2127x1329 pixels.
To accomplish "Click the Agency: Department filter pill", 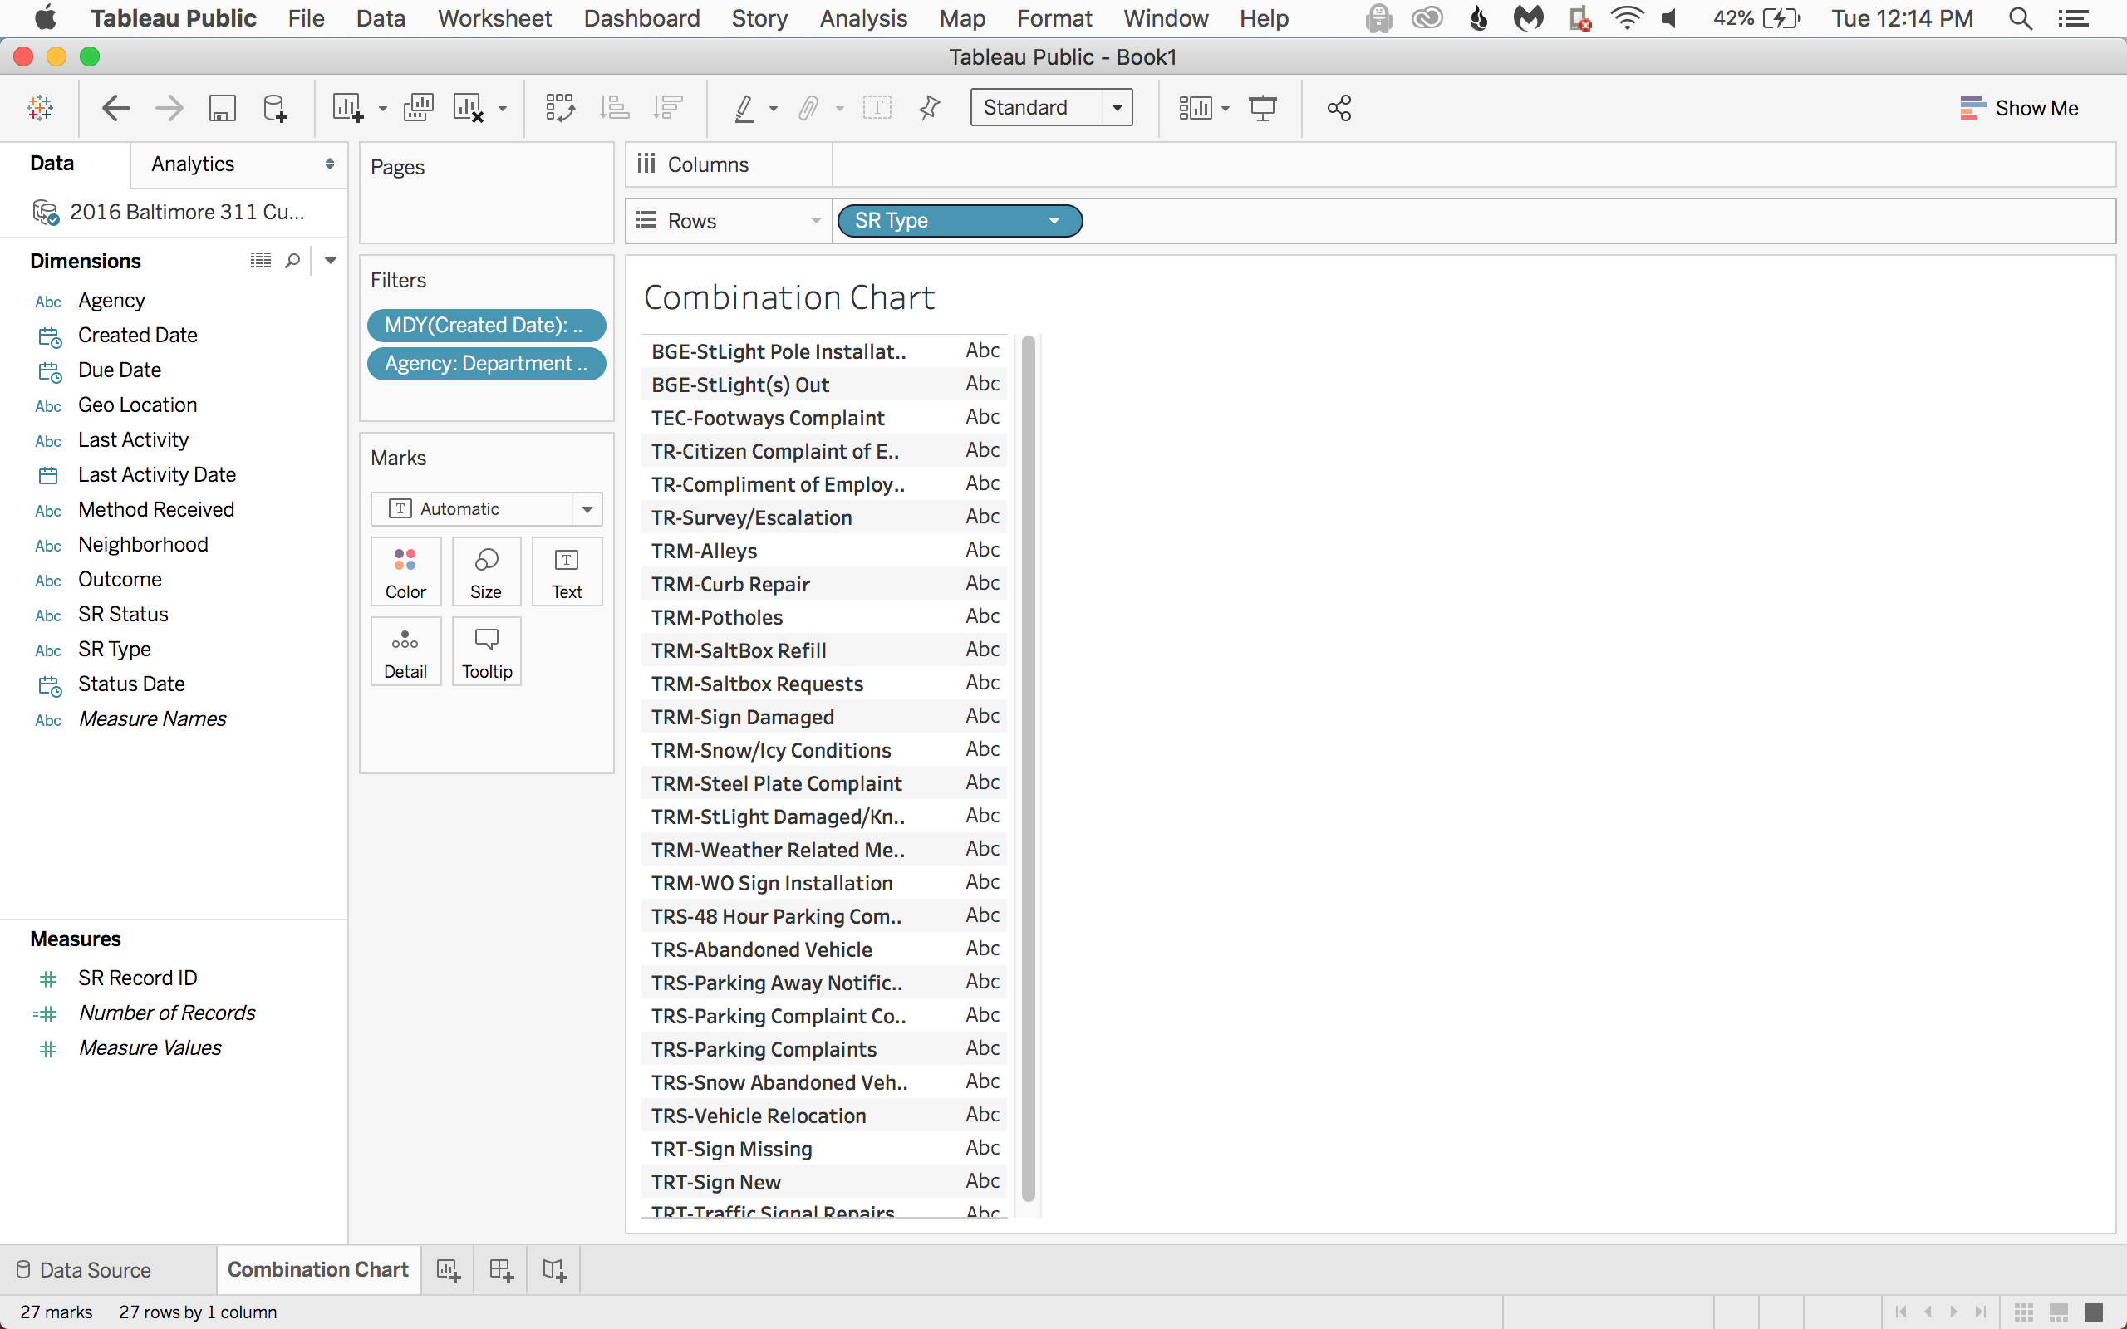I will tap(486, 364).
